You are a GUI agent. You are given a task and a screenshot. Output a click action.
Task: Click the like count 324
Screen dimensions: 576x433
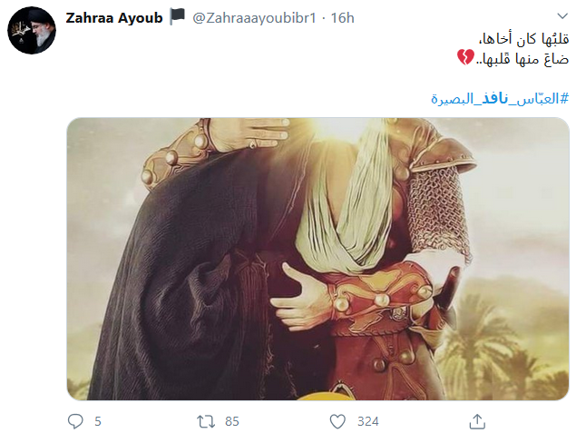pyautogui.click(x=367, y=421)
